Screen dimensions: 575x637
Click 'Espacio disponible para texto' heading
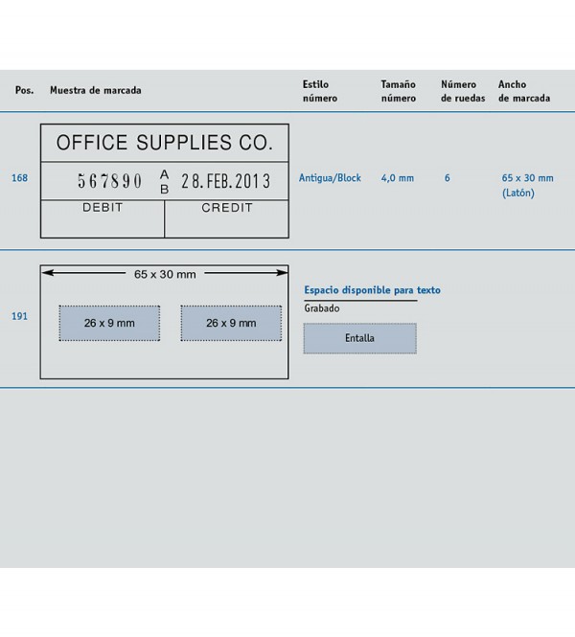(372, 290)
